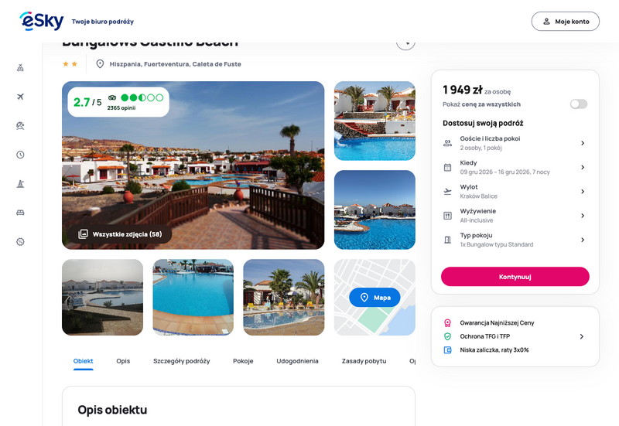Open hotels via the bed sidebar icon
The width and height of the screenshot is (619, 426).
[21, 213]
